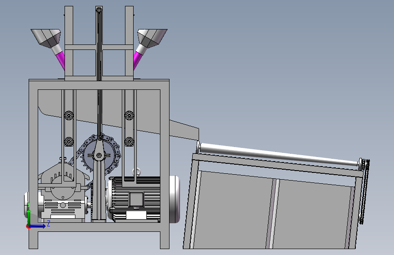
Task: Select the chain on conveyor's right end
Action: click(x=364, y=191)
